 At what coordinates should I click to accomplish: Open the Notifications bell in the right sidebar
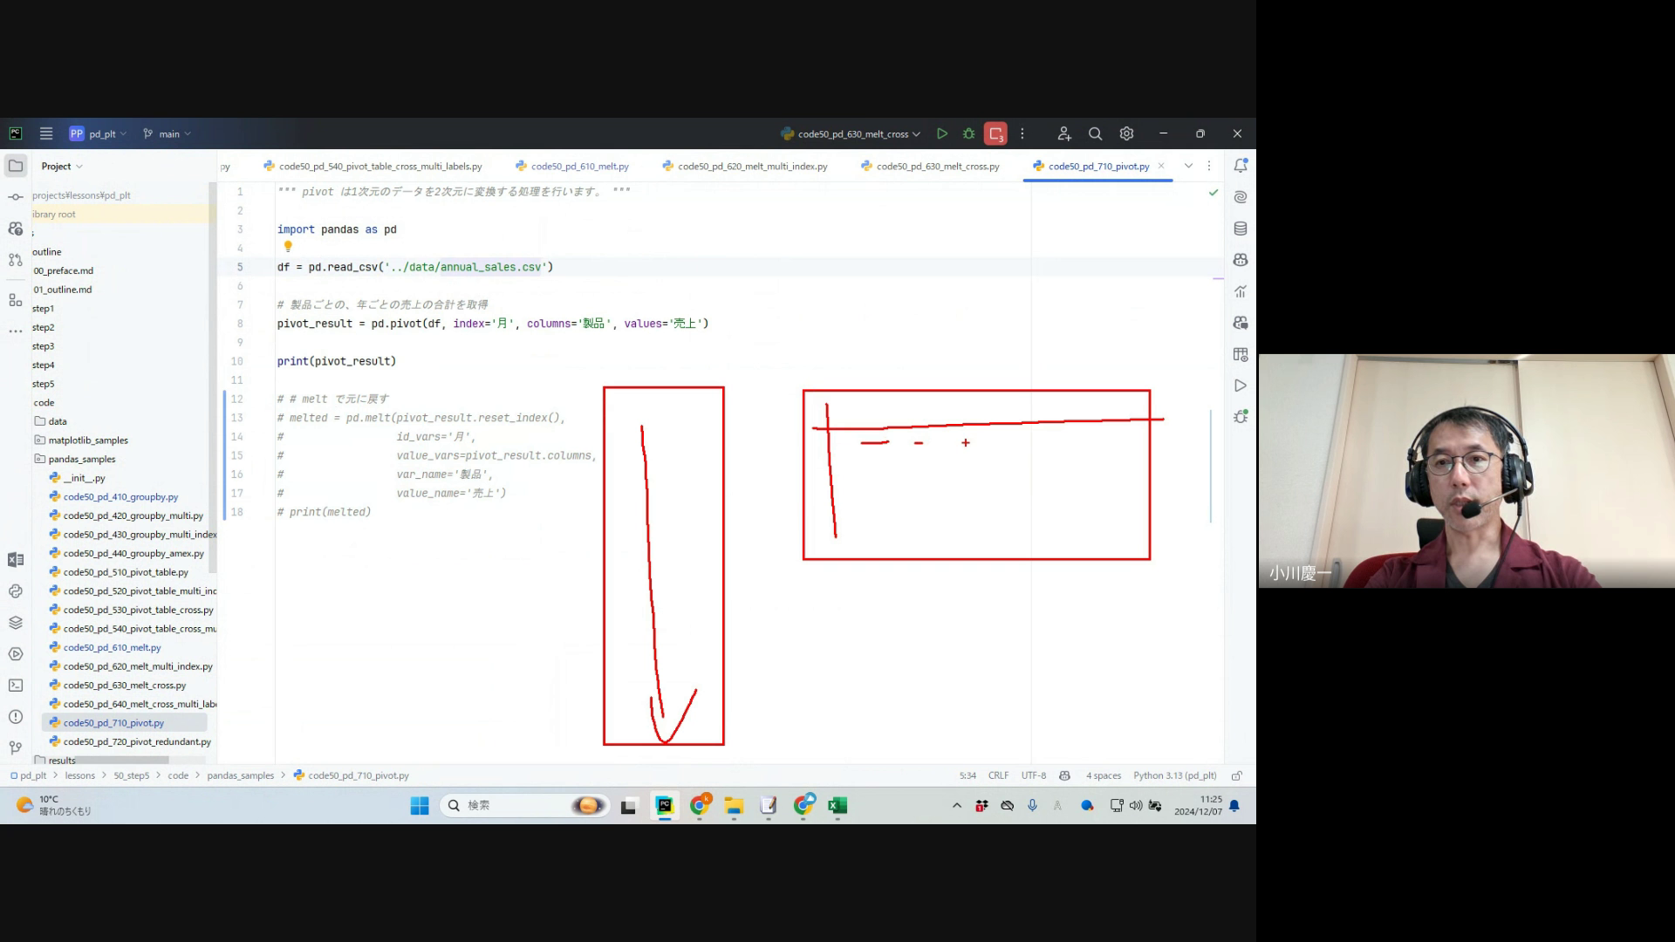[1240, 166]
